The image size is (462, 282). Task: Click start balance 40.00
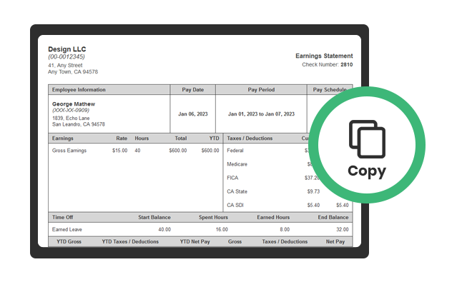click(164, 230)
